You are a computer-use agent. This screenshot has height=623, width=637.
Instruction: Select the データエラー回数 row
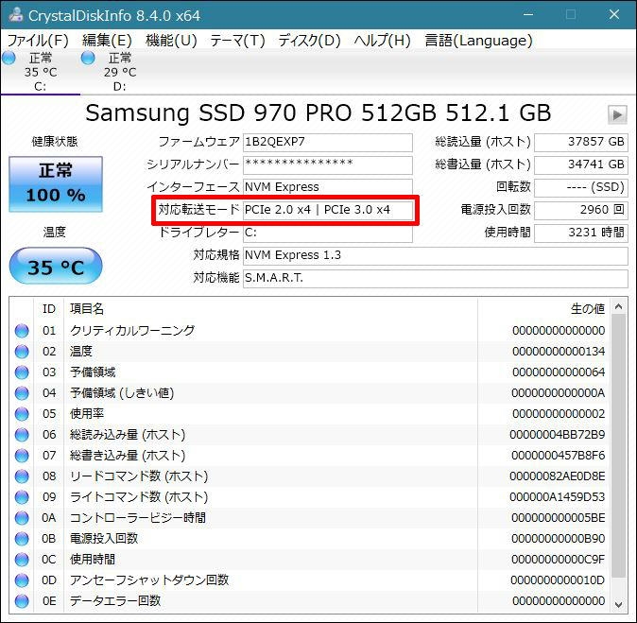point(310,601)
